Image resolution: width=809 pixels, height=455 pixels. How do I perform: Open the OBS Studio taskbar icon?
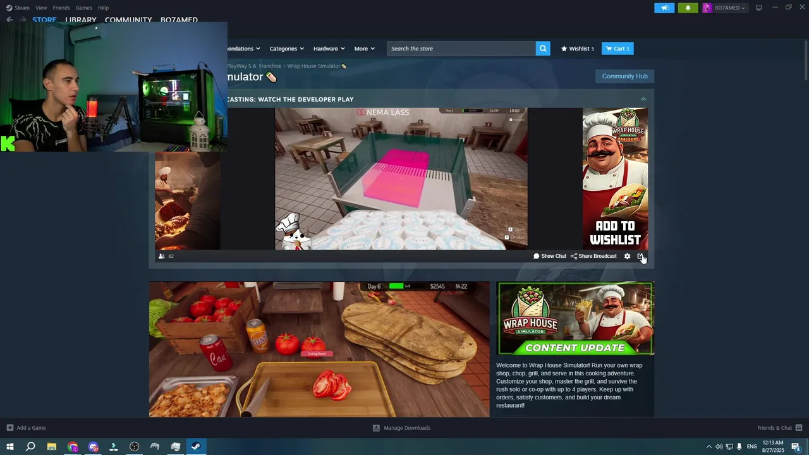tap(134, 447)
